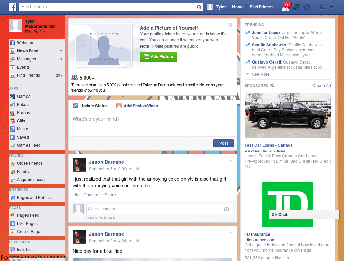Click Create Ad link

(321, 86)
